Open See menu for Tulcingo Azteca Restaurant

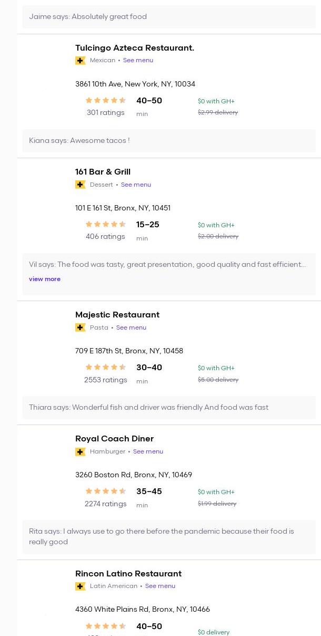click(x=138, y=61)
